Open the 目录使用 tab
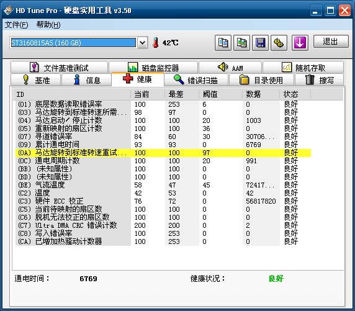 261,80
